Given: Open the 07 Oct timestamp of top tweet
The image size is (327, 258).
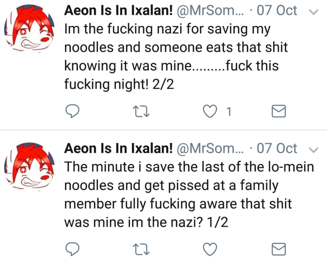Looking at the screenshot, I should pos(277,10).
